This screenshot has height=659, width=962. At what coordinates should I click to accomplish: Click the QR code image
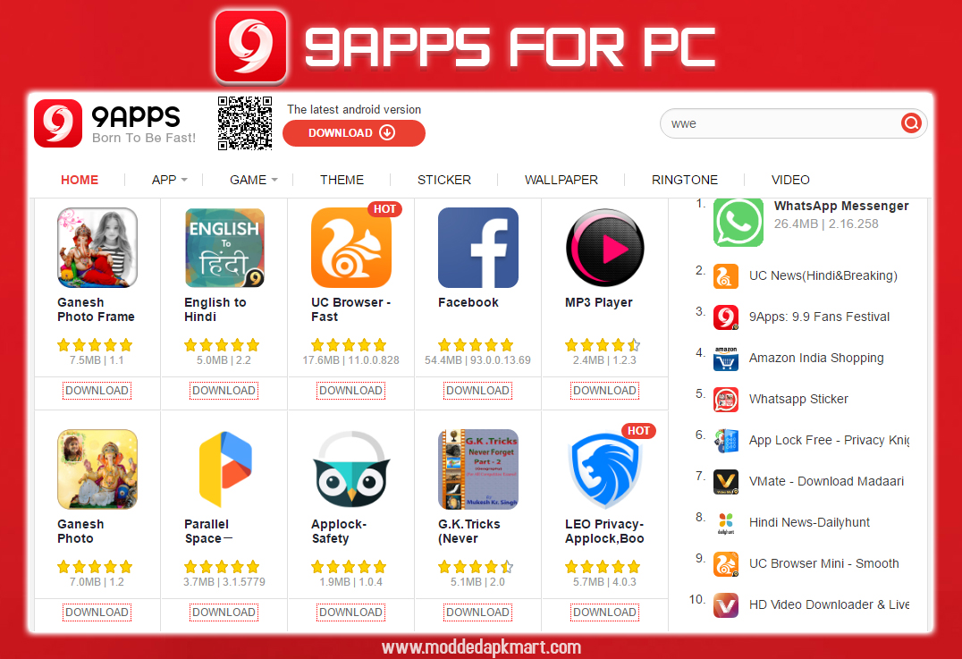(245, 123)
